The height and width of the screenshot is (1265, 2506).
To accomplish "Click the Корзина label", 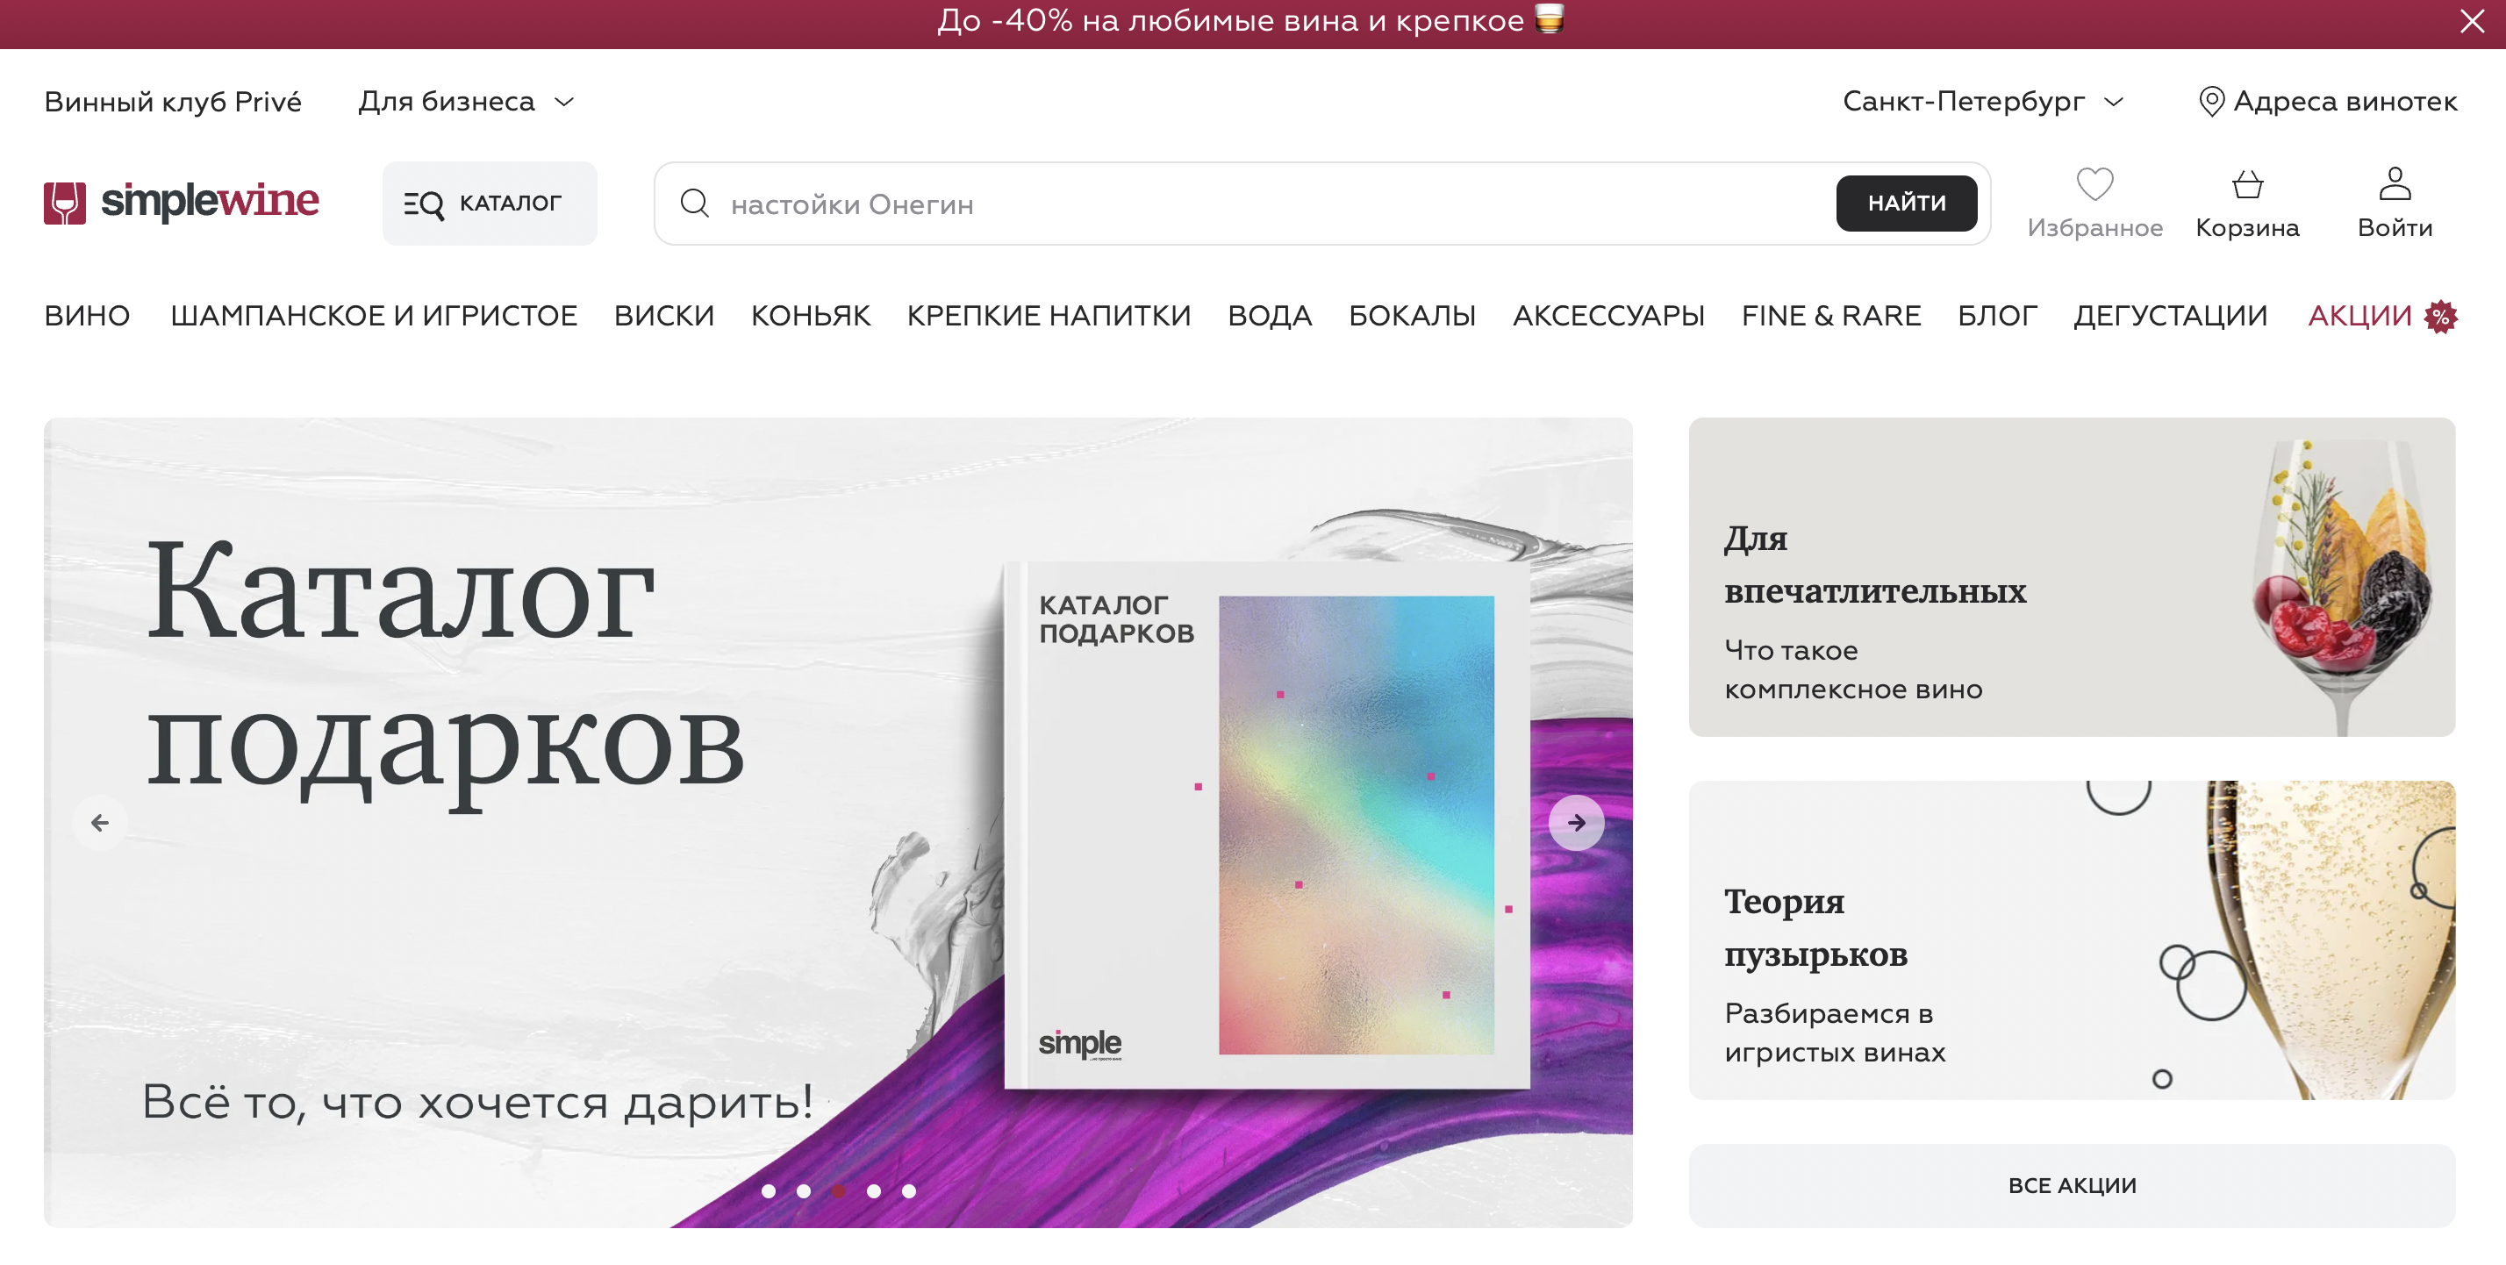I will coord(2247,227).
